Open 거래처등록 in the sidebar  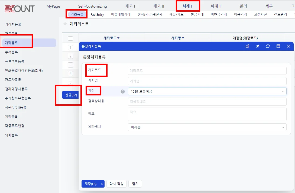click(13, 24)
